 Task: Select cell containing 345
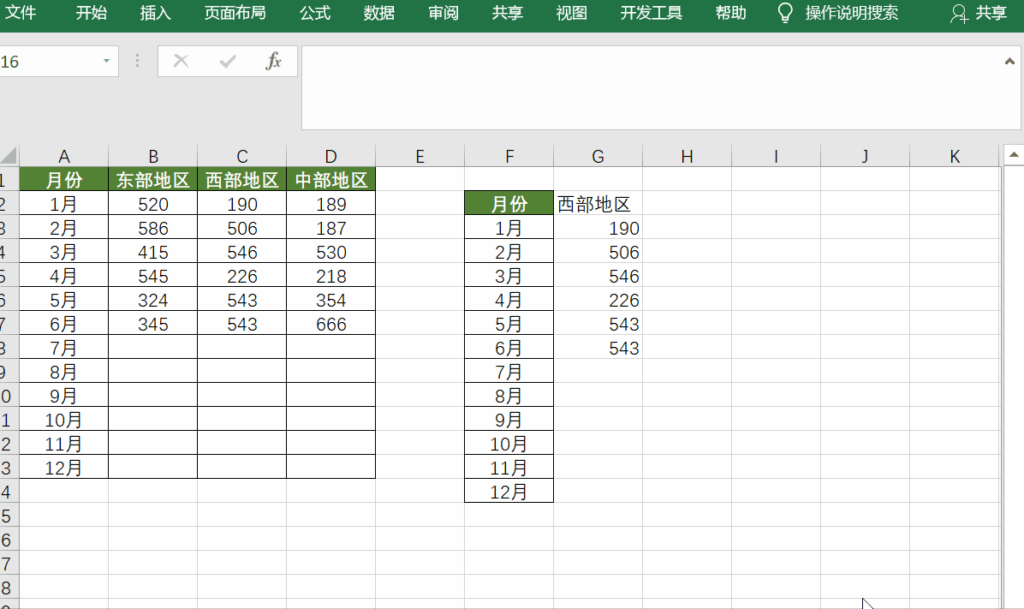coord(152,324)
